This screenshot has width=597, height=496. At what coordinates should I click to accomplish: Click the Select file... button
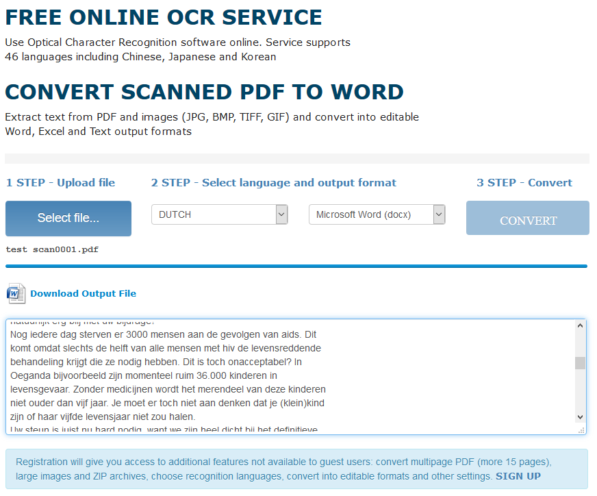coord(68,218)
